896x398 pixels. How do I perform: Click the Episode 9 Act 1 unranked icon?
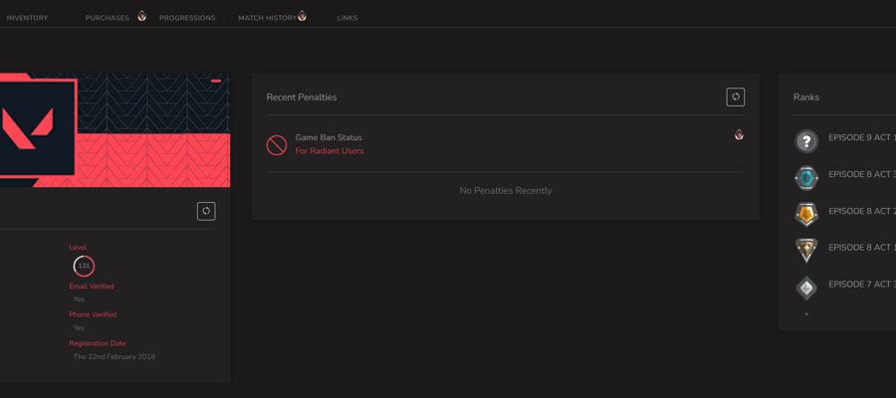806,141
